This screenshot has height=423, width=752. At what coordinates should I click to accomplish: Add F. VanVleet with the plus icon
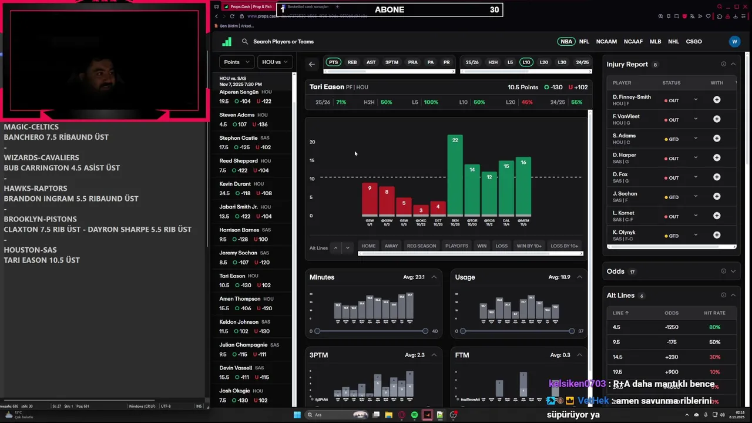717,119
